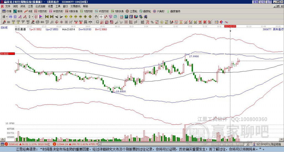This screenshot has width=284, height=152.
Task: Open the 板块 sectors view
Action: point(18,11)
